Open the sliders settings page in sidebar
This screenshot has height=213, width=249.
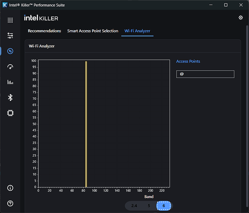point(10,35)
